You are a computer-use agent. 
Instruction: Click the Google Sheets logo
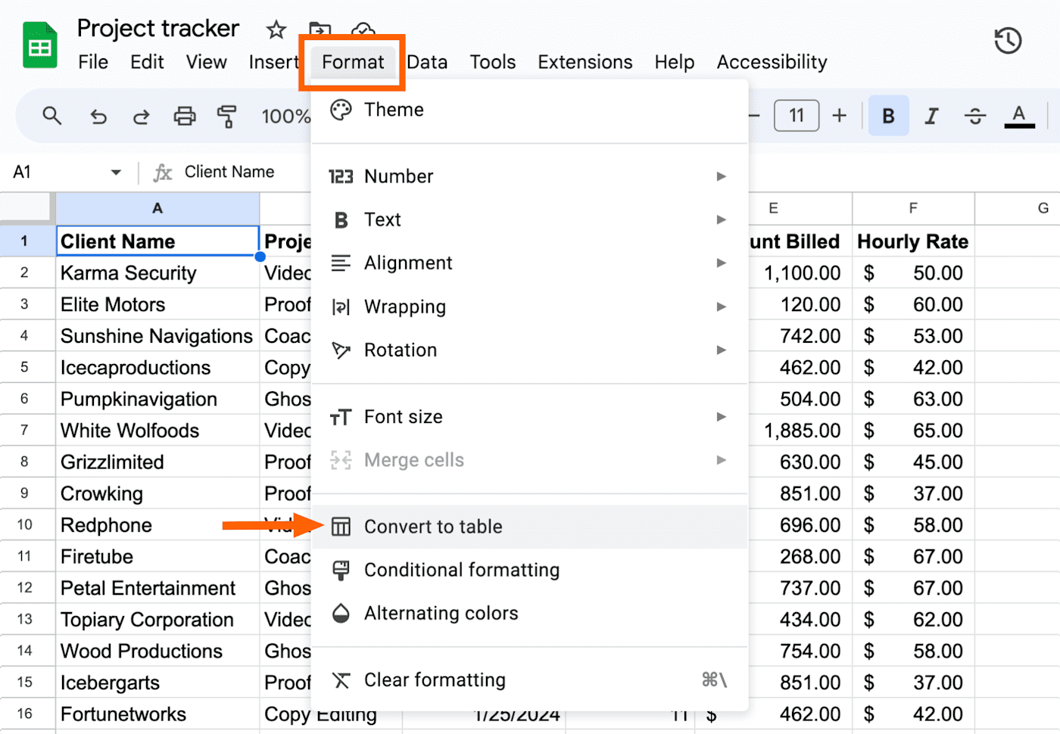pyautogui.click(x=39, y=44)
